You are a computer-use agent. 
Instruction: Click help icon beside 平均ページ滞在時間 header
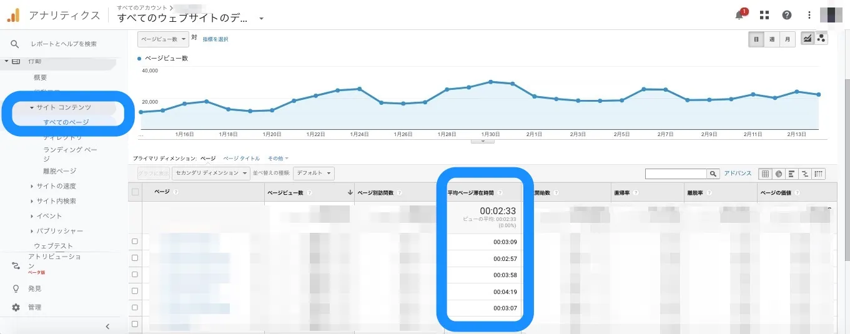(500, 193)
